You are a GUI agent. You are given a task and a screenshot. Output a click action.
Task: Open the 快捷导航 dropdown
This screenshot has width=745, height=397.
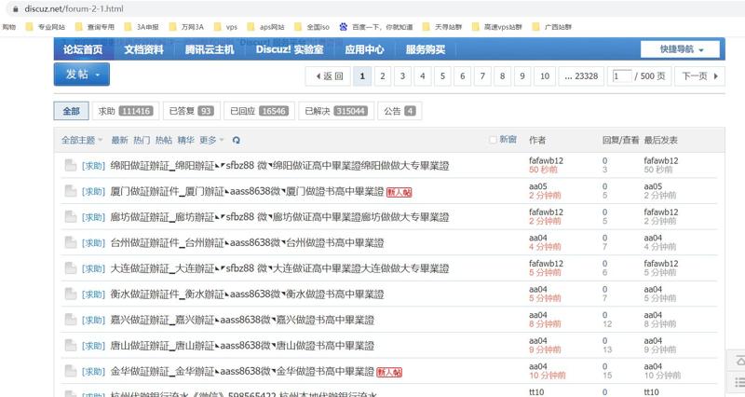[682, 49]
